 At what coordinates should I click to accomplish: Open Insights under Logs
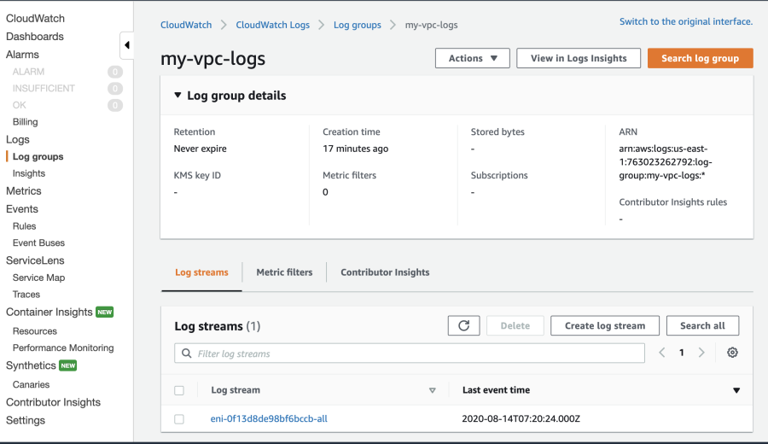click(x=29, y=173)
